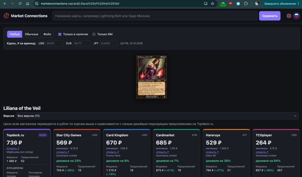Click the USD exchange rate field

click(54, 43)
